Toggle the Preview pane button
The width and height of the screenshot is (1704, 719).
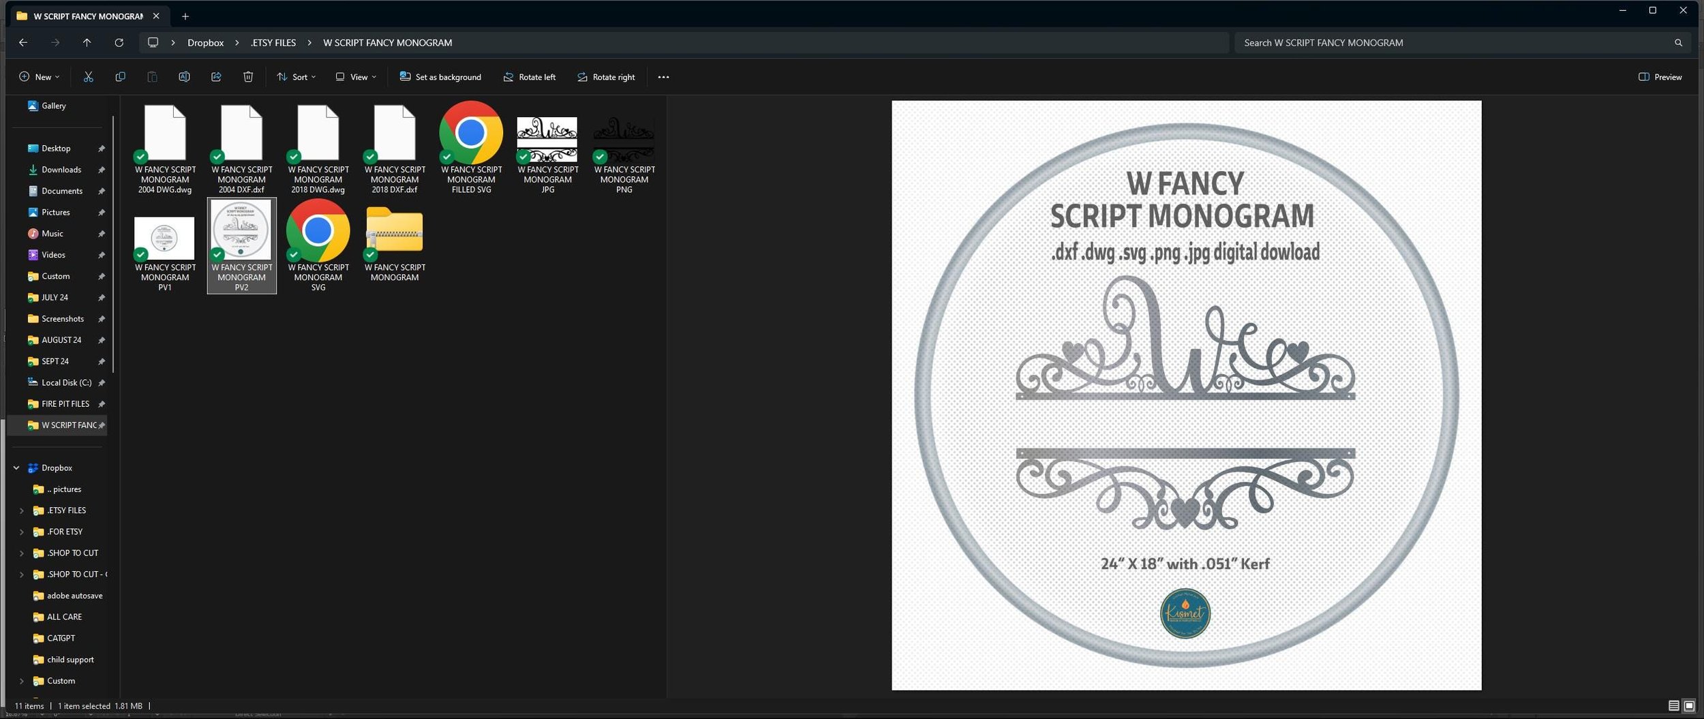1660,77
